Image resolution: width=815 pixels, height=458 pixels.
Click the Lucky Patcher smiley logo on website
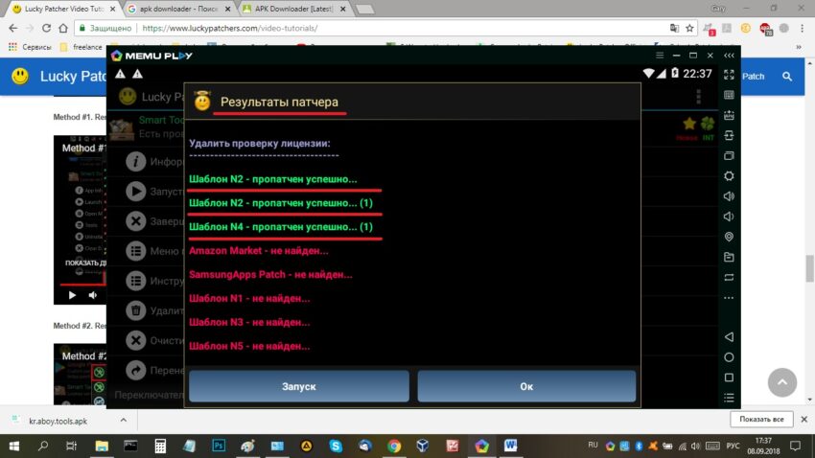pyautogui.click(x=20, y=77)
